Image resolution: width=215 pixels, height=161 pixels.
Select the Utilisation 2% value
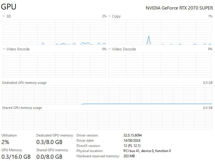pyautogui.click(x=5, y=142)
